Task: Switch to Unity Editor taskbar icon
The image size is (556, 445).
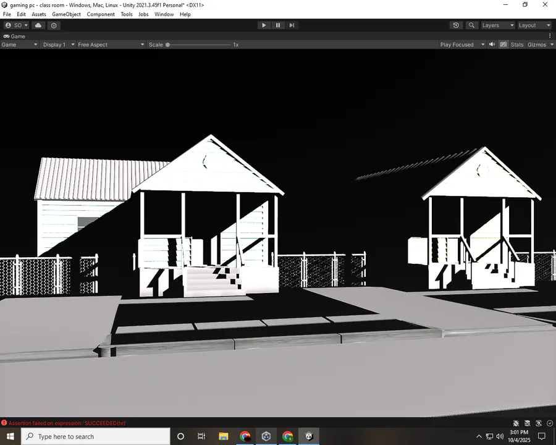Action: [309, 436]
